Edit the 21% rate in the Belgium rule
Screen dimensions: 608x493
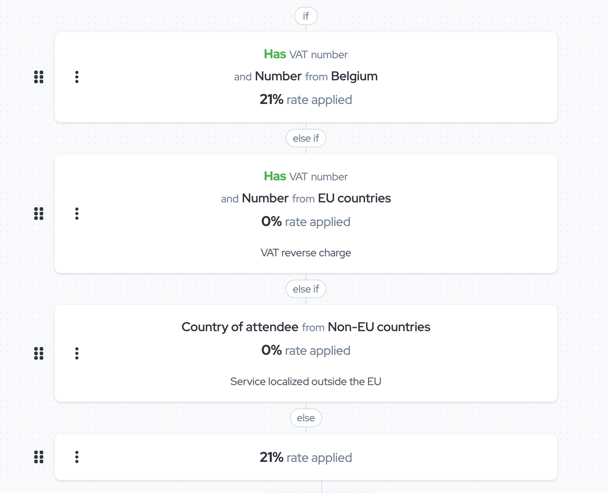tap(272, 100)
